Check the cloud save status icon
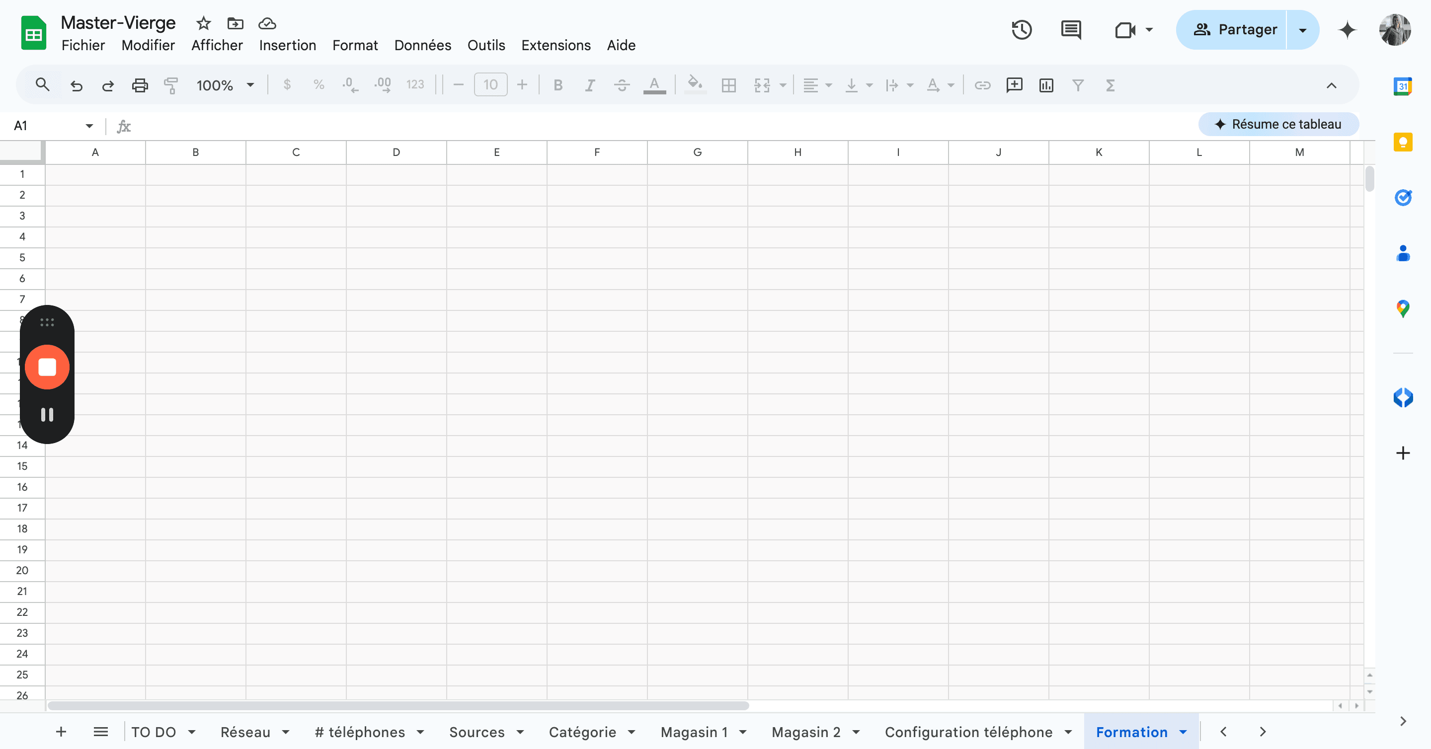Screen dimensions: 1431x749 click(267, 23)
